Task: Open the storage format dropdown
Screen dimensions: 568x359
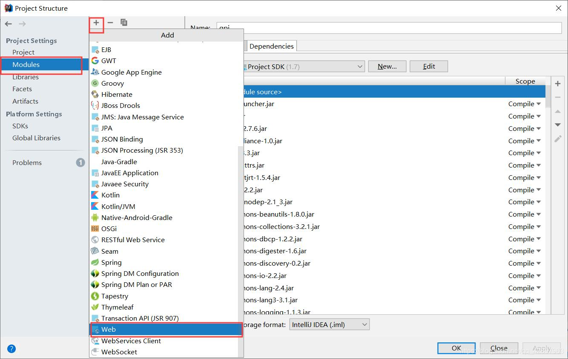Action: [x=329, y=324]
